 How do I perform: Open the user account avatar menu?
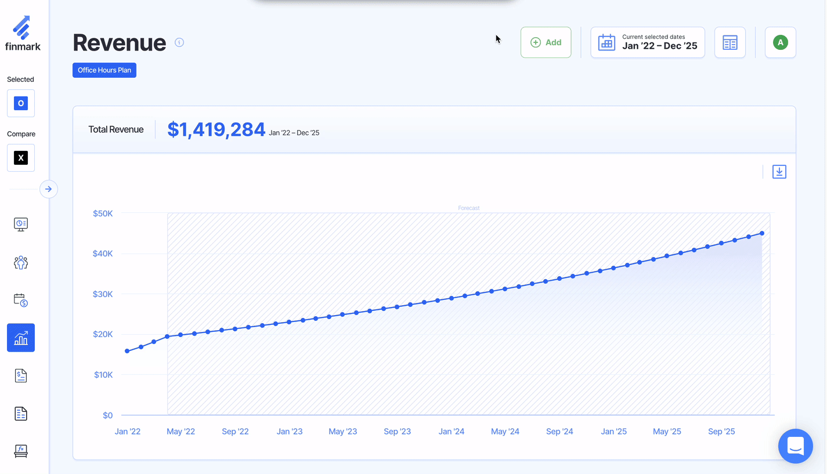(780, 42)
